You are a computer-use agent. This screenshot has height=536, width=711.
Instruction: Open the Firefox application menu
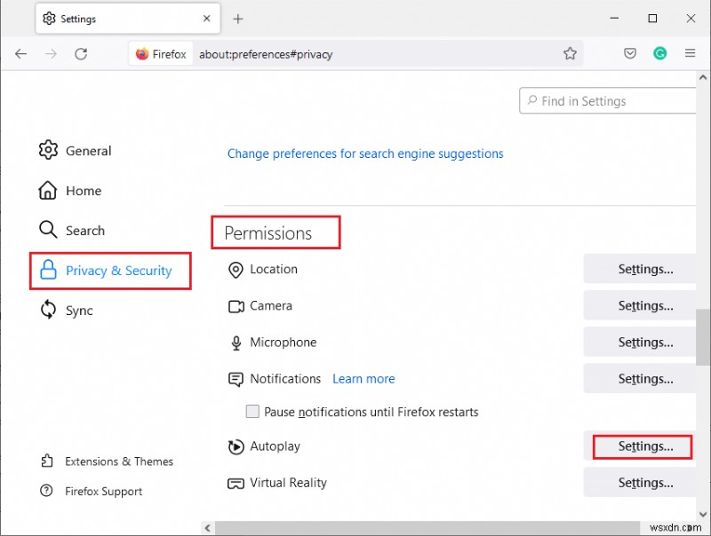click(691, 53)
